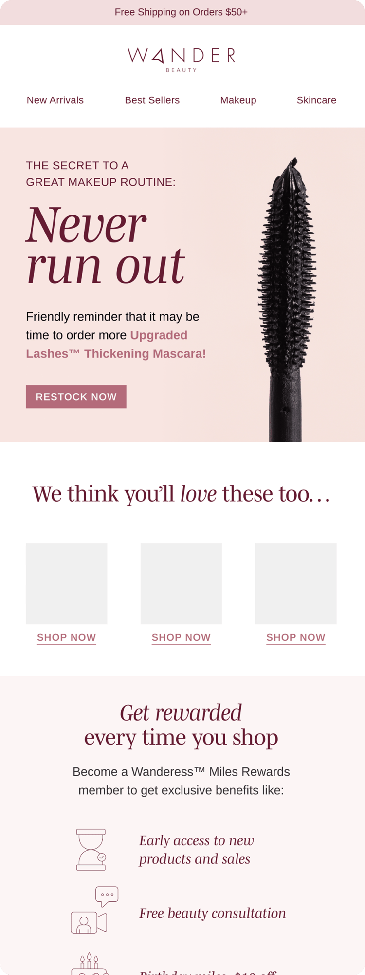Click Shop Now under the left product
This screenshot has height=975, width=365.
coord(67,637)
